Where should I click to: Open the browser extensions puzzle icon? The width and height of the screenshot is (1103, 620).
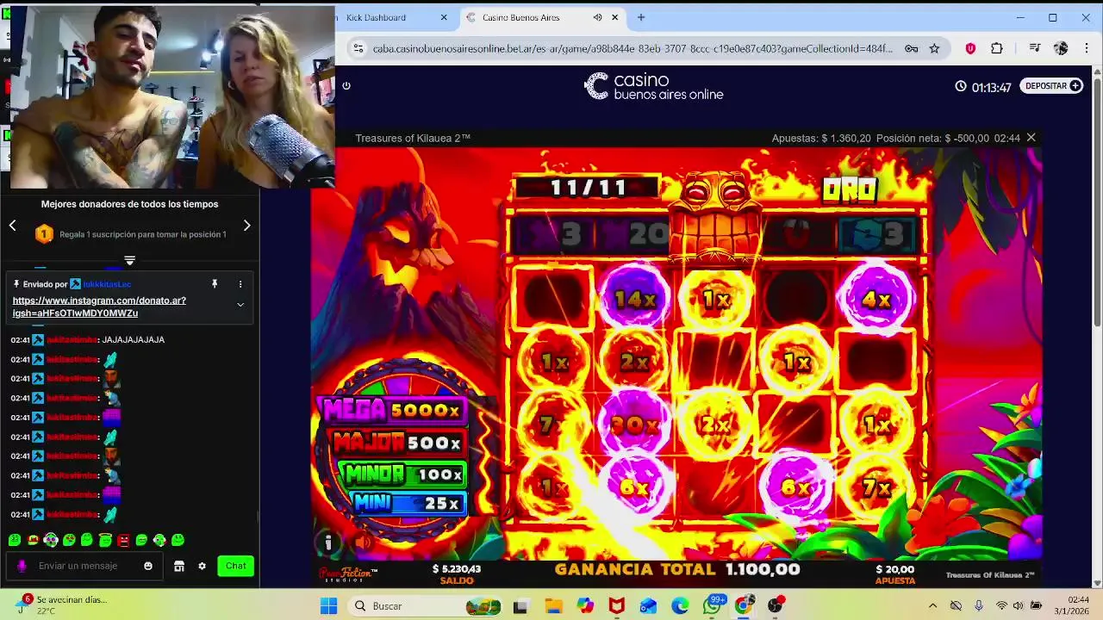[x=997, y=49]
